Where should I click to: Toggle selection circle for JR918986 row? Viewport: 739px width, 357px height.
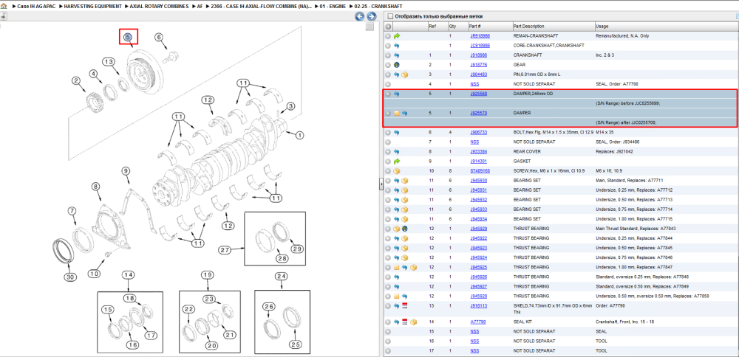pos(388,35)
